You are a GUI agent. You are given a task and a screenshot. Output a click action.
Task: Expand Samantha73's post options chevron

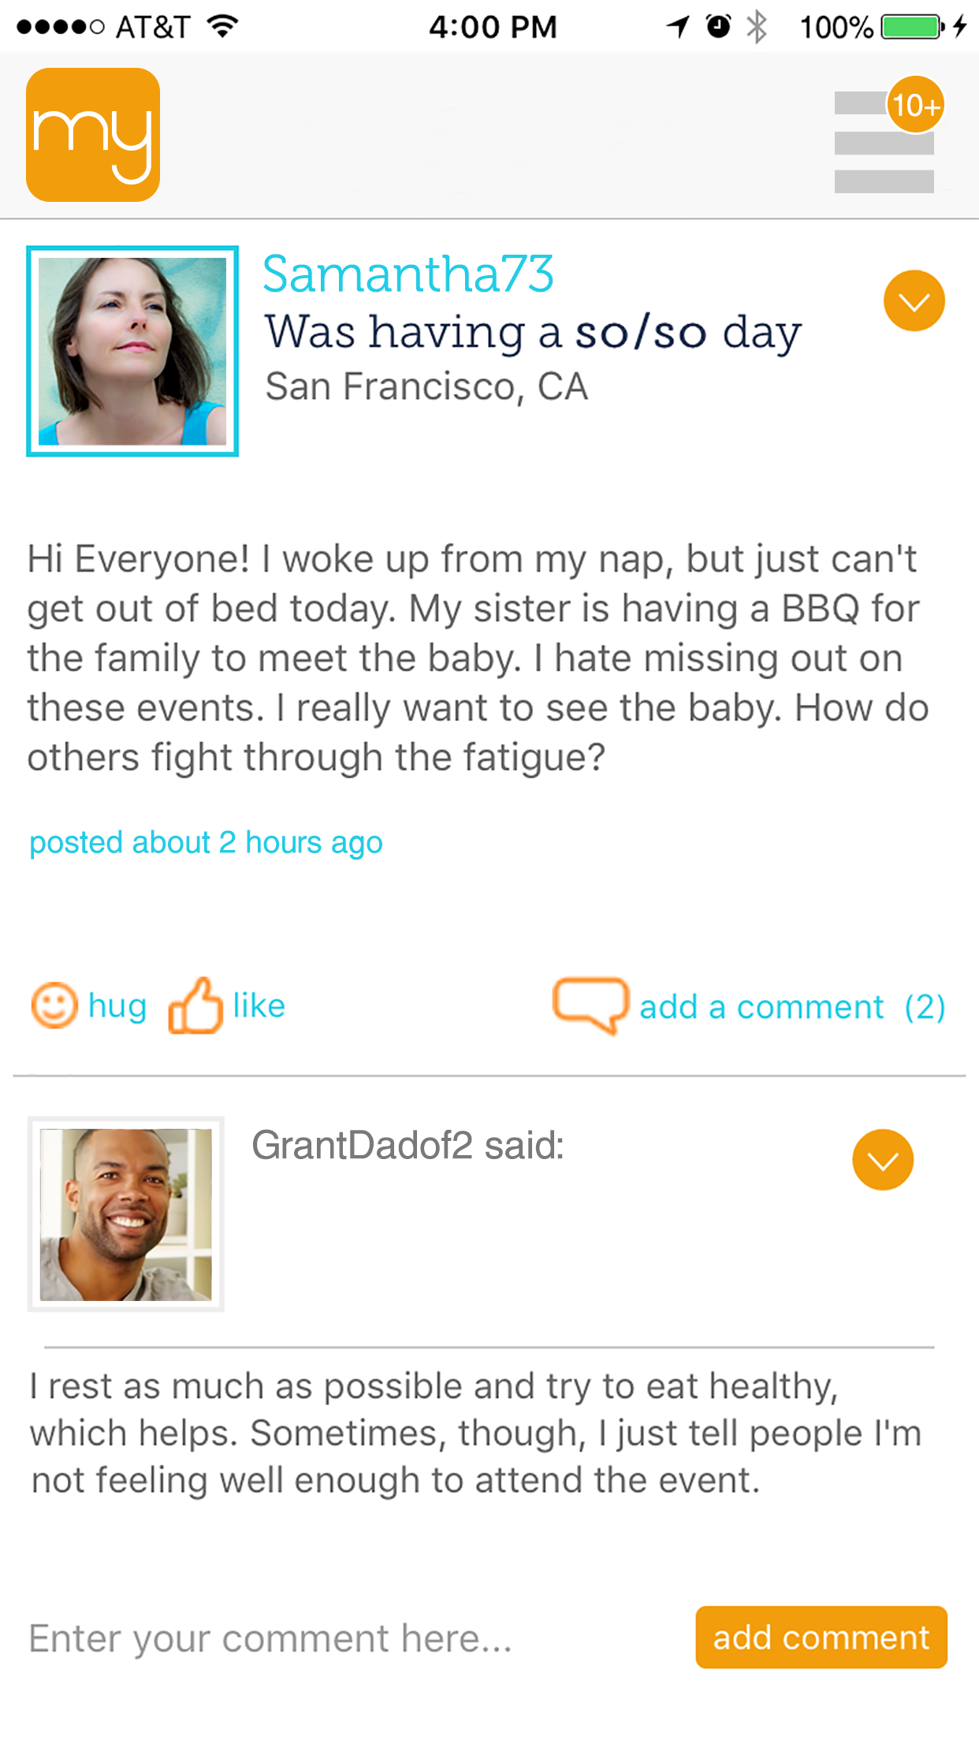(x=914, y=301)
